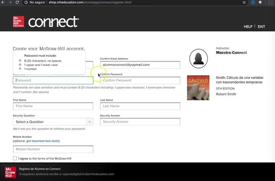This screenshot has width=275, height=181.
Task: Click the instructor avatar silhouette
Action: pos(198,59)
